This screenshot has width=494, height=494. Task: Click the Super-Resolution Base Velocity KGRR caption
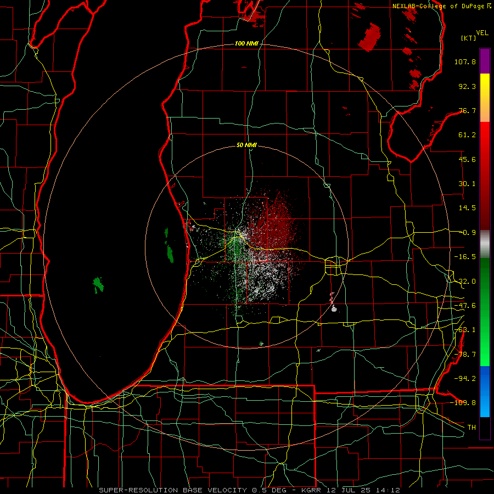click(x=250, y=490)
